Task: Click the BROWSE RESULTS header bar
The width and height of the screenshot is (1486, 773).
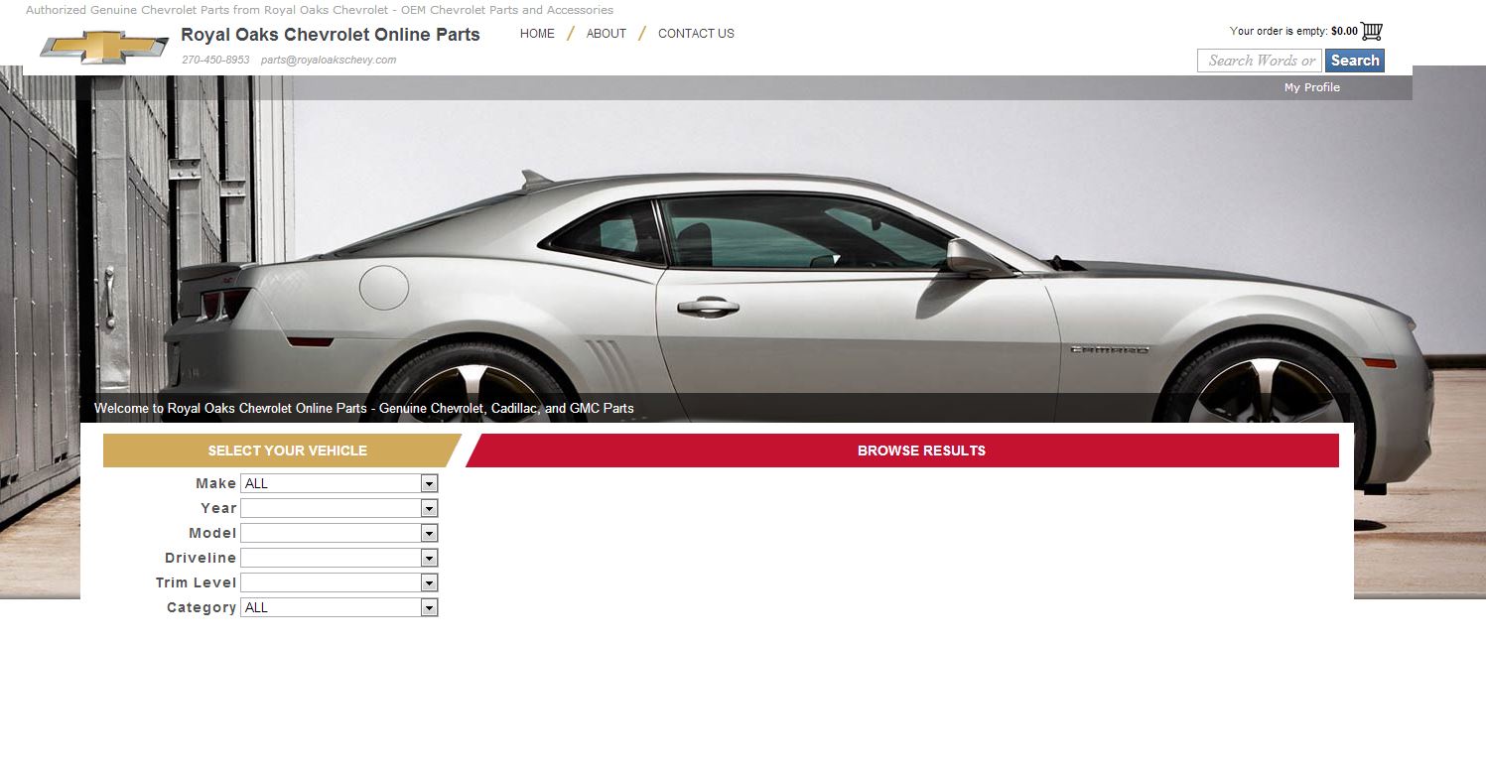Action: coord(920,451)
